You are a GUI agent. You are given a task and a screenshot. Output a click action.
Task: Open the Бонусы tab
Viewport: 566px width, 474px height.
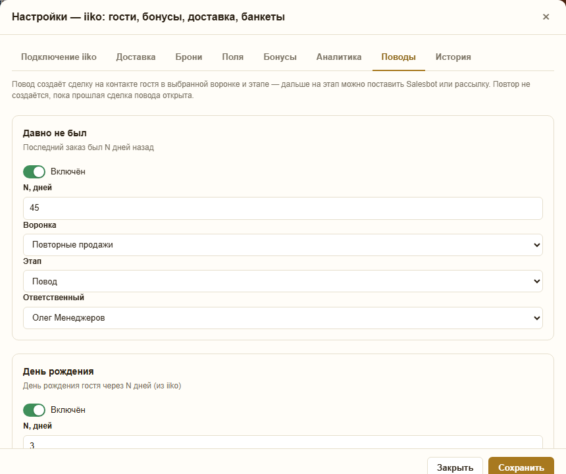tap(280, 57)
